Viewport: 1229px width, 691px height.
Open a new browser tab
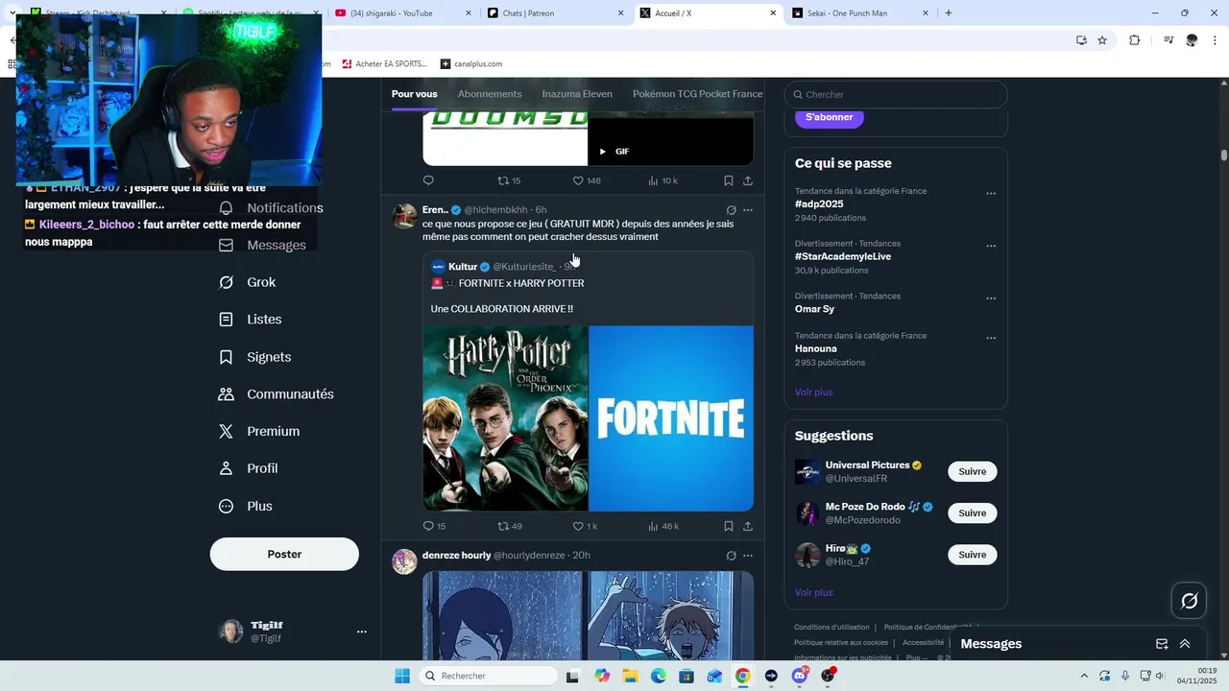click(x=949, y=13)
